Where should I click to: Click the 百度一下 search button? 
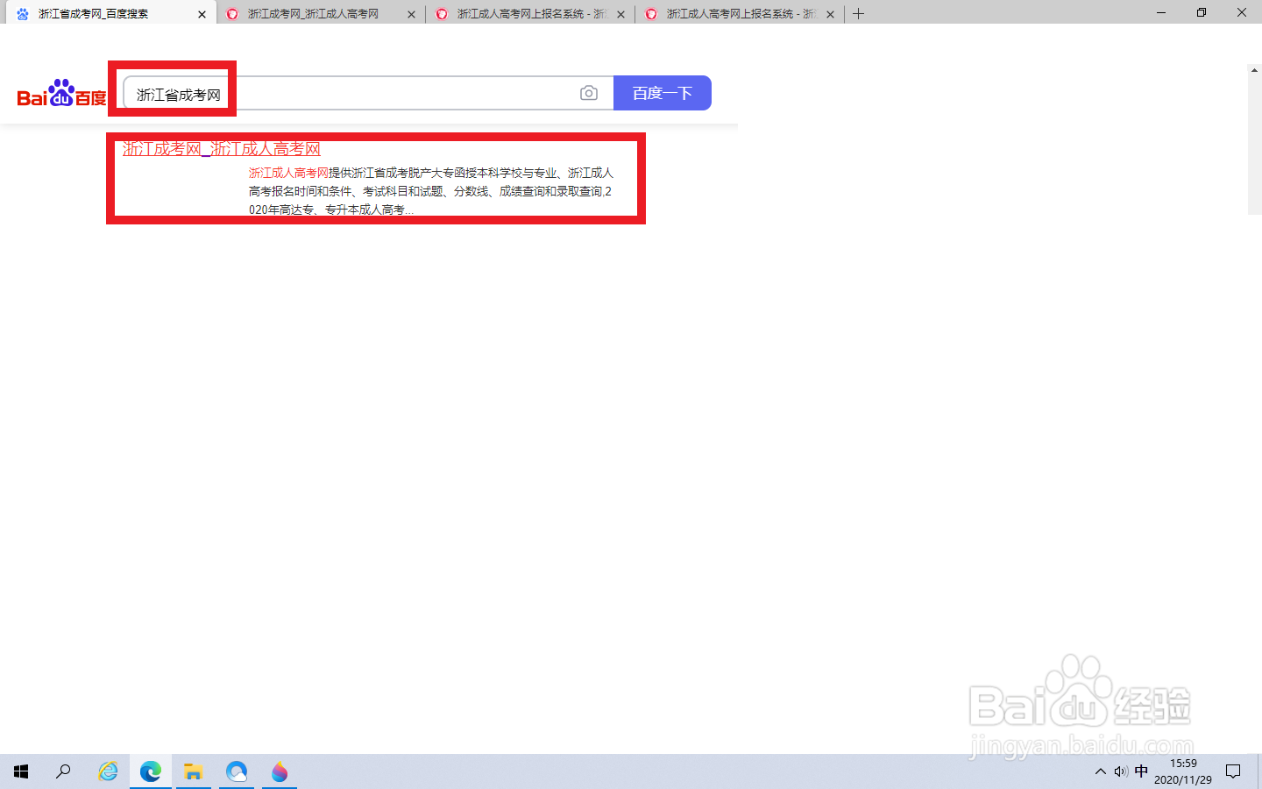(x=662, y=93)
